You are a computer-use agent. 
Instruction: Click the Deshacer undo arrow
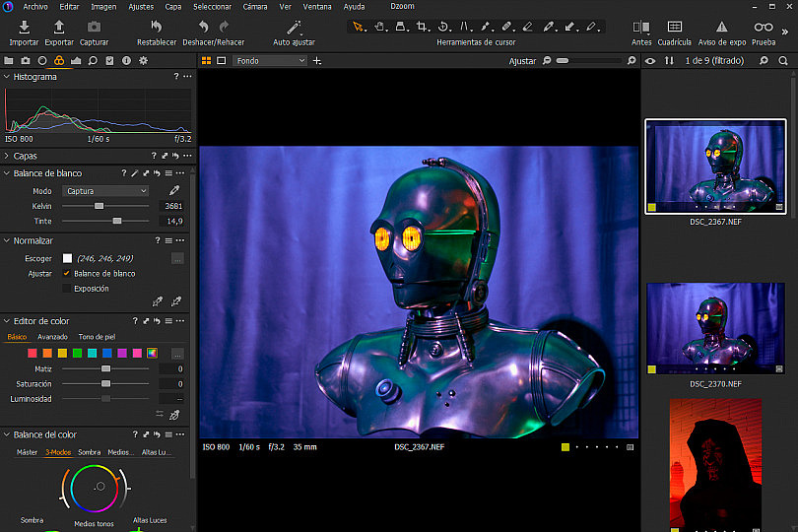203,27
